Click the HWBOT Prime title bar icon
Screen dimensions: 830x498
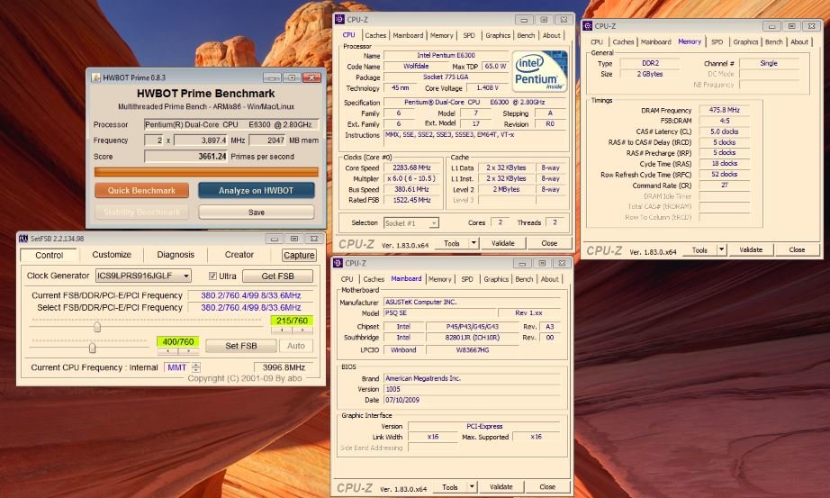(x=95, y=77)
